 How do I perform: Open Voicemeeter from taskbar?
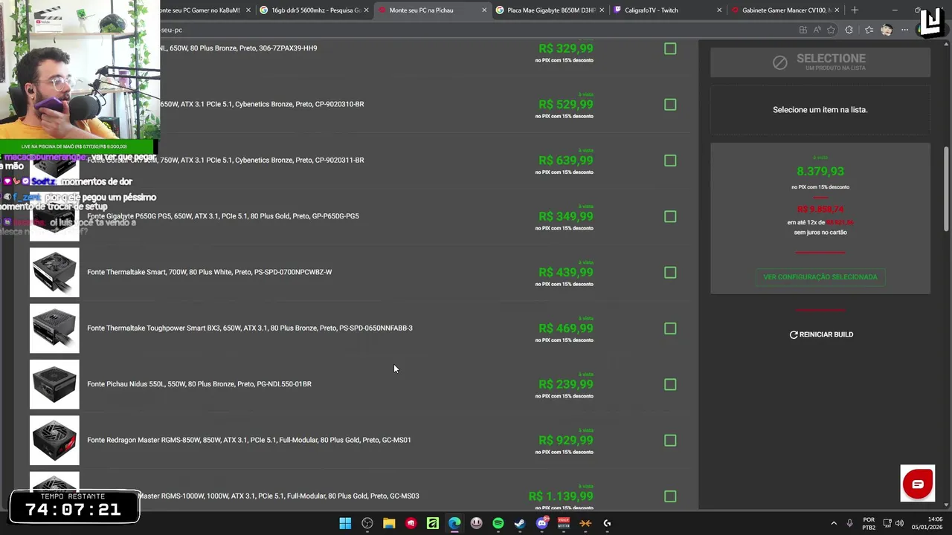click(x=564, y=523)
